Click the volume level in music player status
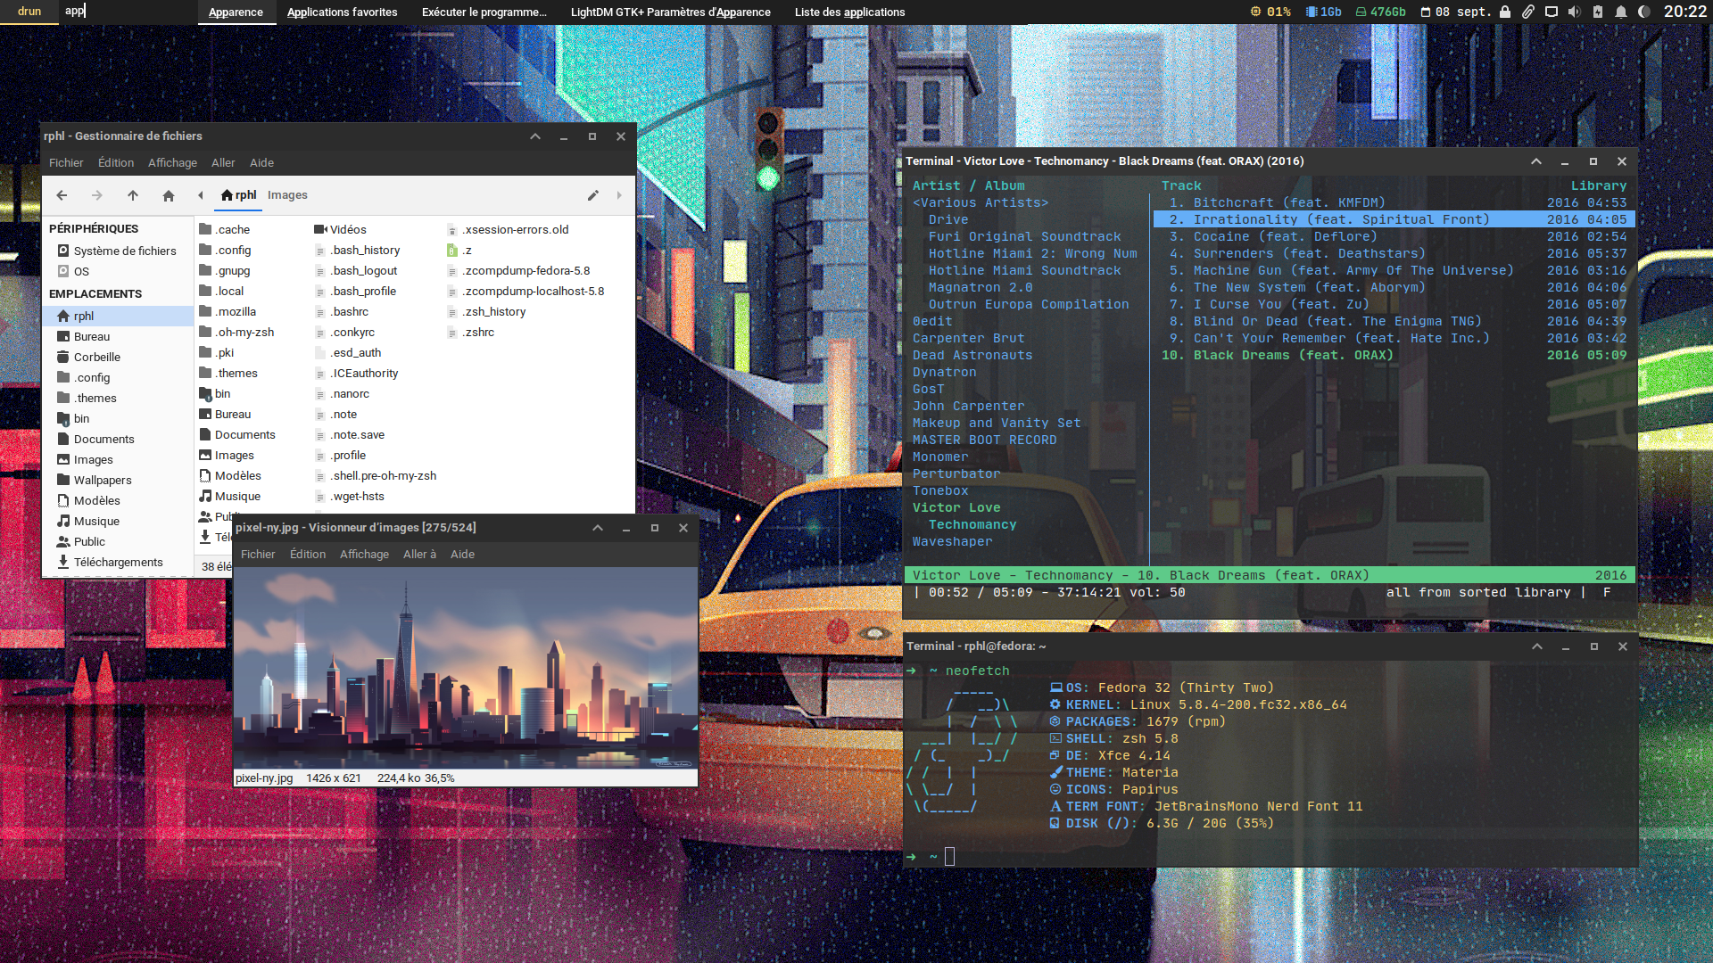This screenshot has width=1713, height=963. [1157, 592]
